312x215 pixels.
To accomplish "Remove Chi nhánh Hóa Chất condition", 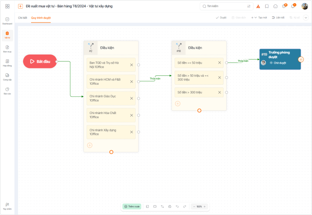I will (x=132, y=115).
